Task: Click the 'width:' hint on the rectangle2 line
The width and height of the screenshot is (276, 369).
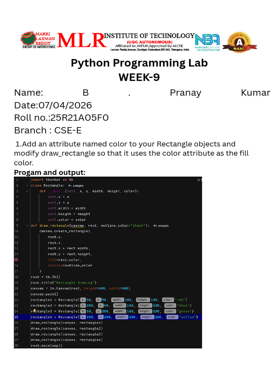Action: 119,306
